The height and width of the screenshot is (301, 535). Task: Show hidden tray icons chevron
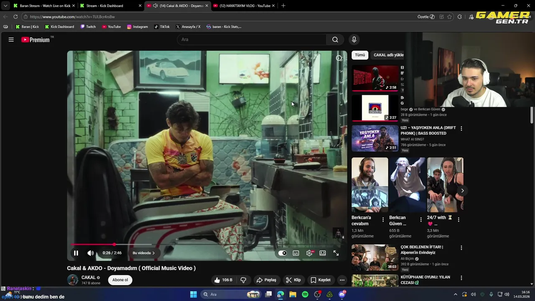tap(456, 294)
